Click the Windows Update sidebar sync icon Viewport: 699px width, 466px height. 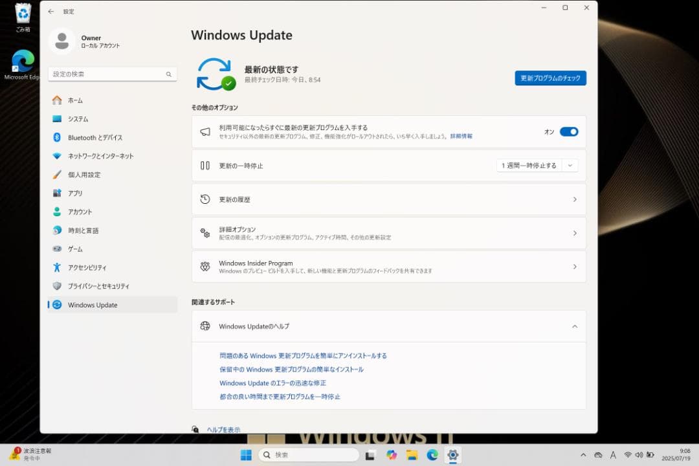(57, 305)
